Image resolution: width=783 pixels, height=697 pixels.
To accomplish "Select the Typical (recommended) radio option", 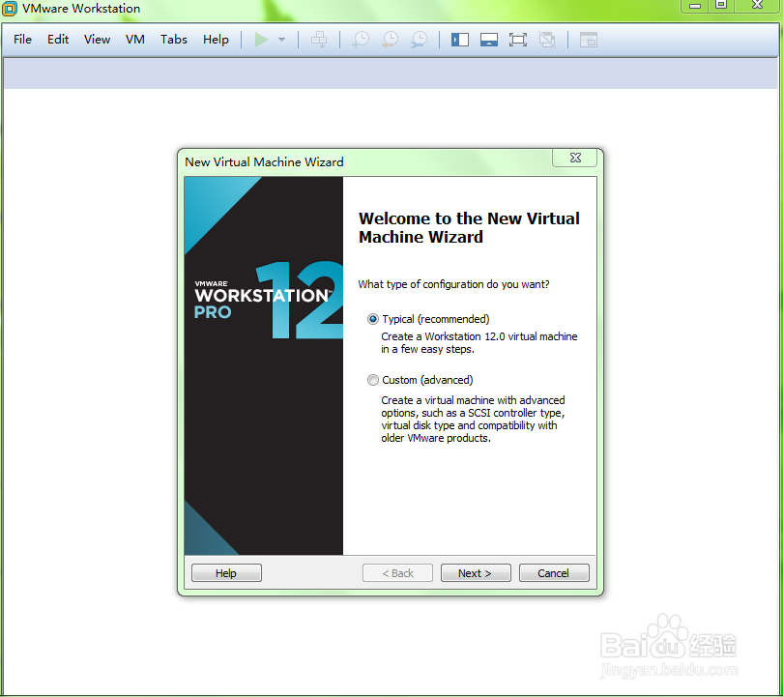I will [372, 319].
